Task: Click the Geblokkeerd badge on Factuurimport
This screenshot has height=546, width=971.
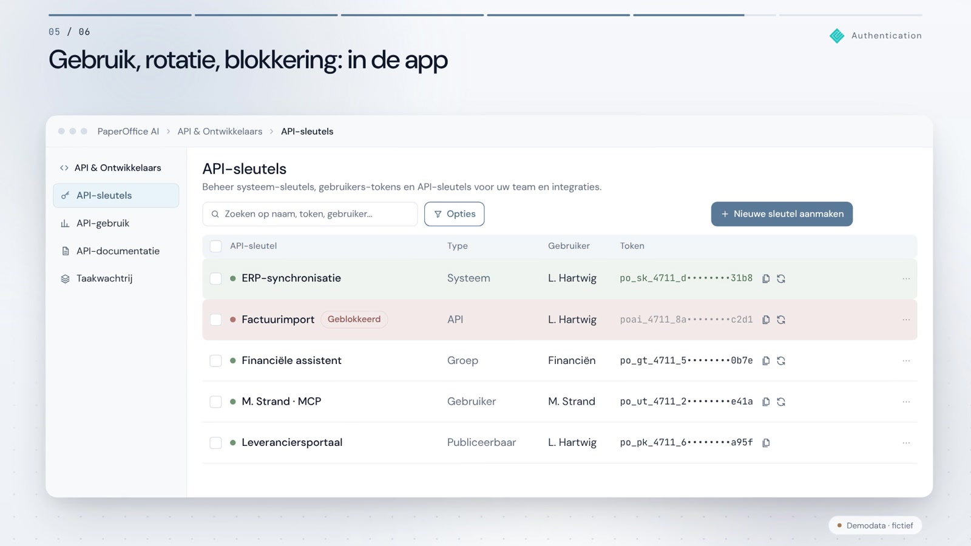Action: click(354, 319)
